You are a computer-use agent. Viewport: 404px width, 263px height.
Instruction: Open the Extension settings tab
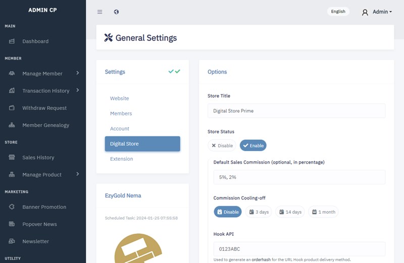(122, 159)
